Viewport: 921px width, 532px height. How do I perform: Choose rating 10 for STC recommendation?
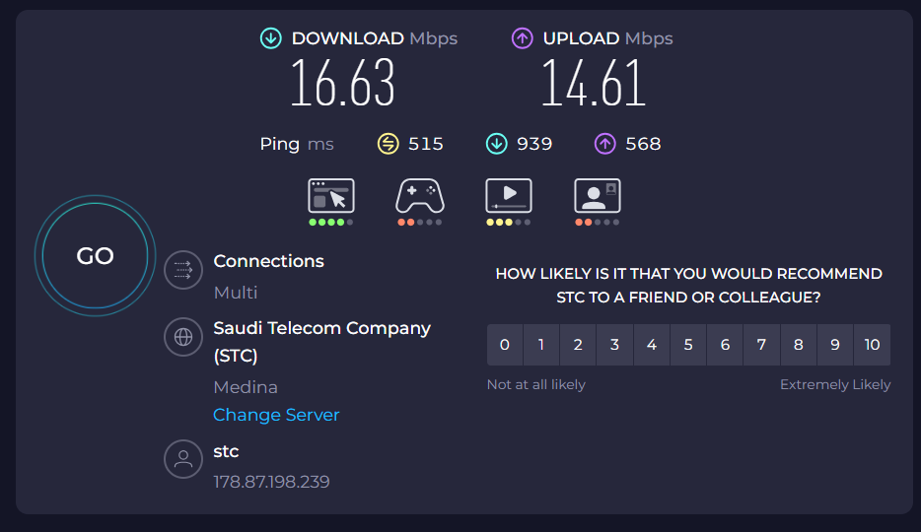tap(872, 345)
